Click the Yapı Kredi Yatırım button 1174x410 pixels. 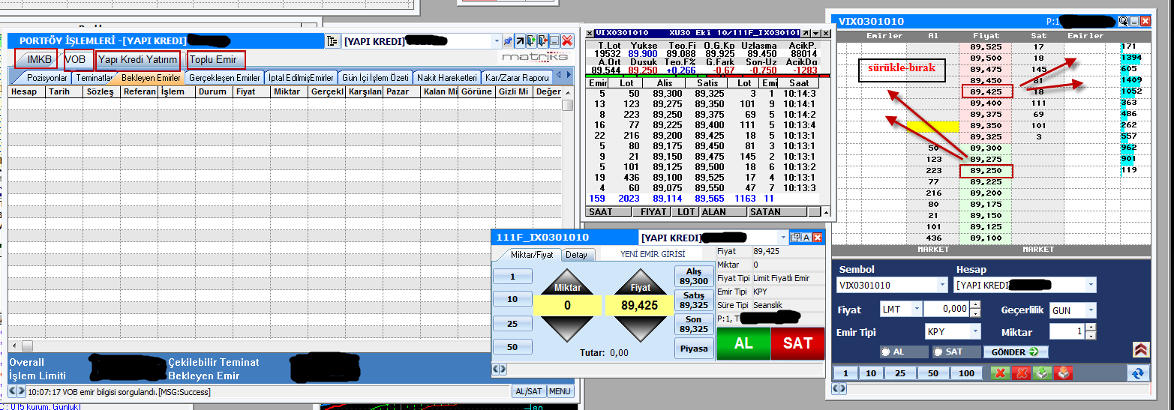[x=138, y=59]
